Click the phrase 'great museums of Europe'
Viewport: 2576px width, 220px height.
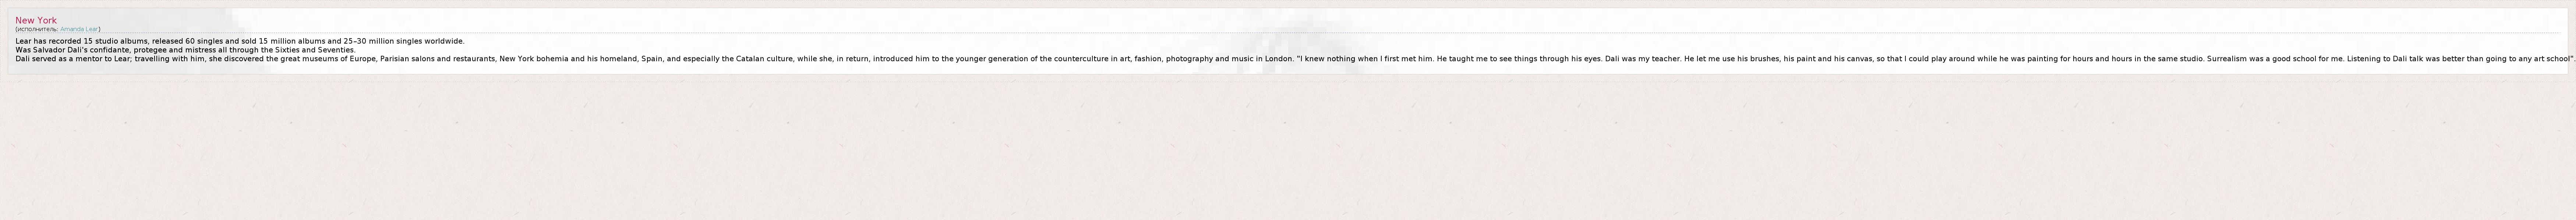tap(328, 59)
